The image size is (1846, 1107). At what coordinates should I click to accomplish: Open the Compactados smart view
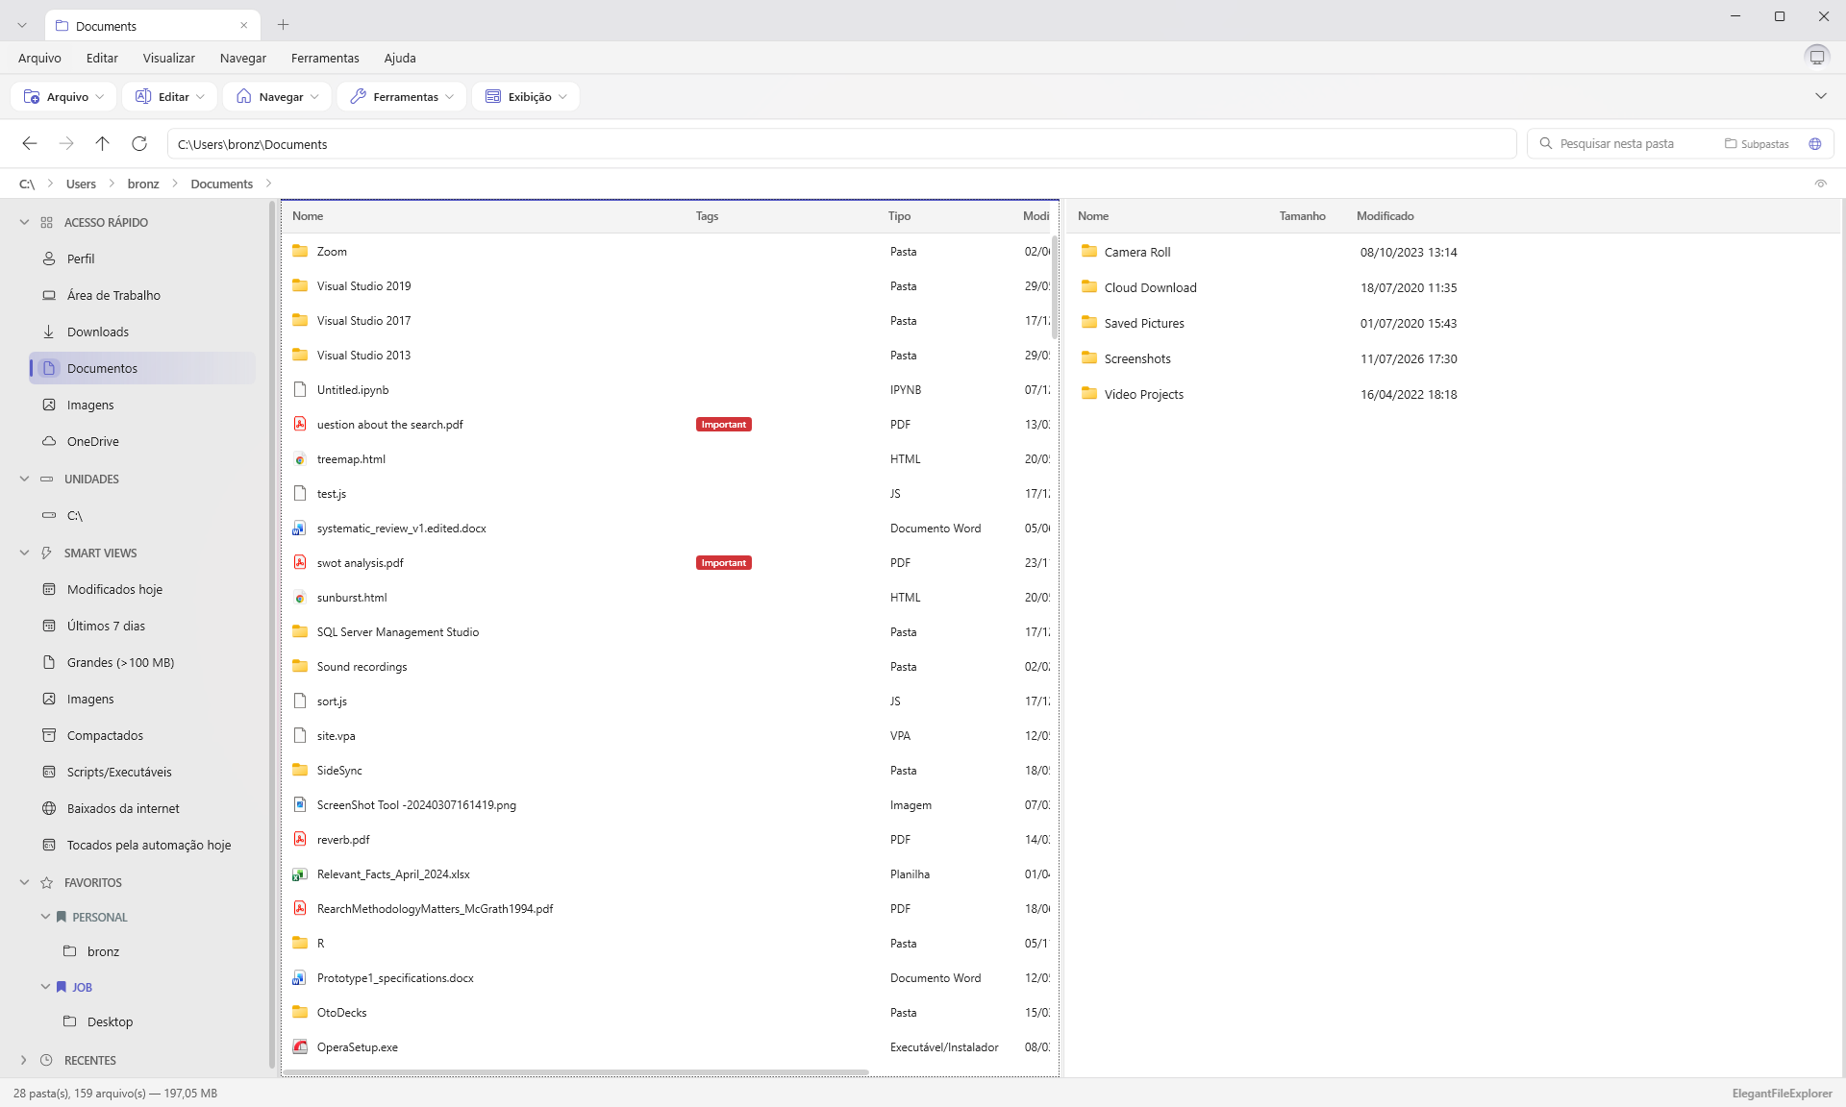pos(142,735)
